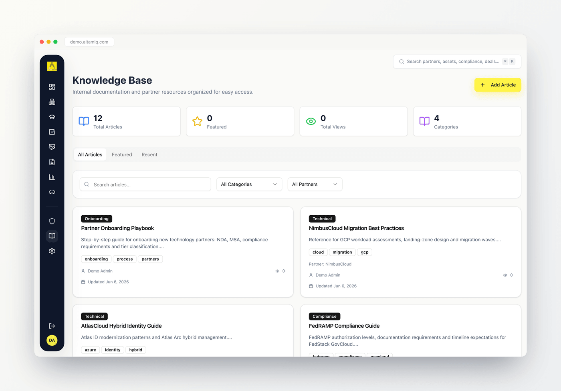Click 'Updated Jun 6, 2026' on Onboarding card
561x391 pixels.
tap(108, 282)
